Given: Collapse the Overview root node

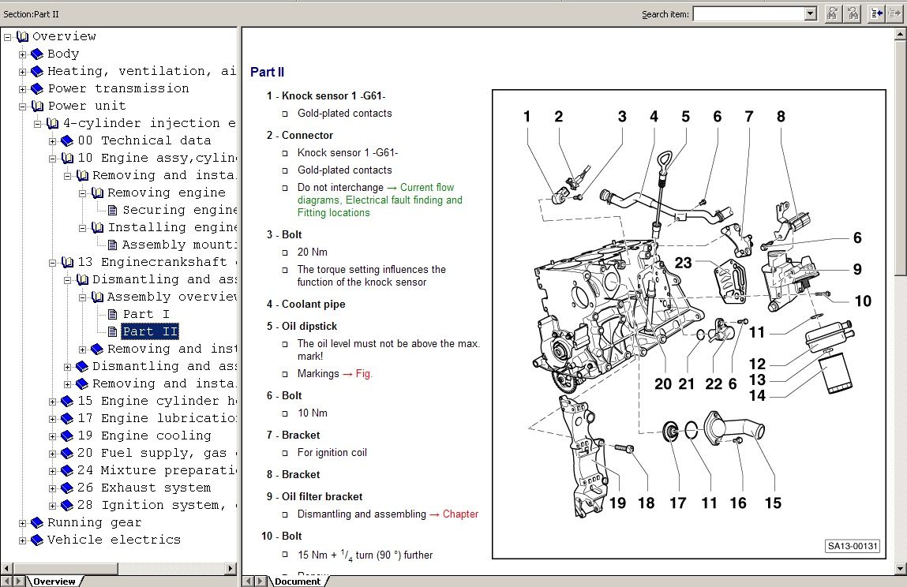Looking at the screenshot, I should pos(8,37).
